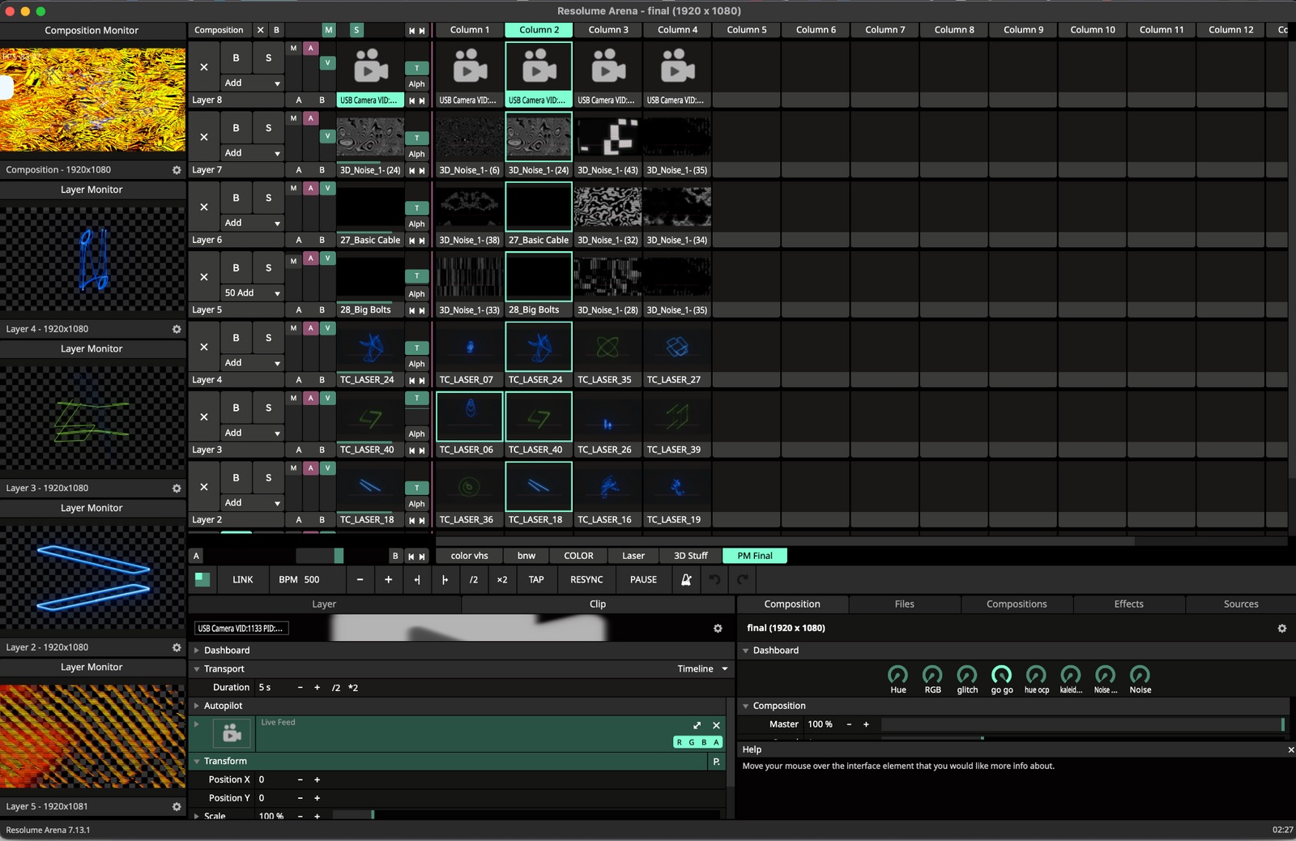Open Layer 8 blend mode Add dropdown
This screenshot has height=841, width=1296.
(253, 83)
